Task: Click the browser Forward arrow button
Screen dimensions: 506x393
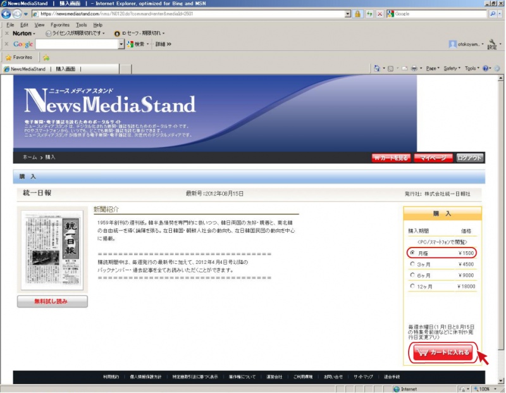Action: [17, 14]
